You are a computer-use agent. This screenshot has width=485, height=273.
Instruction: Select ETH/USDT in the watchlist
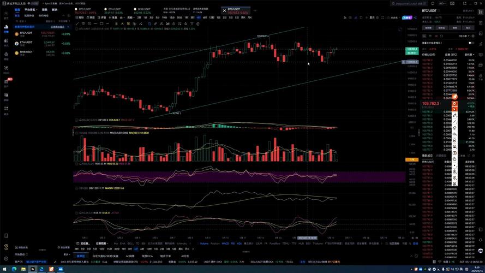coord(26,43)
